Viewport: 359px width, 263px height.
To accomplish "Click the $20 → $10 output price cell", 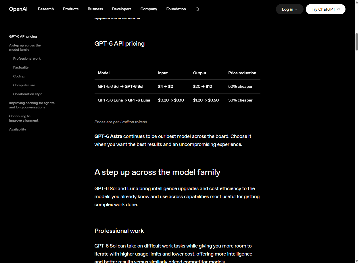I will [x=203, y=86].
